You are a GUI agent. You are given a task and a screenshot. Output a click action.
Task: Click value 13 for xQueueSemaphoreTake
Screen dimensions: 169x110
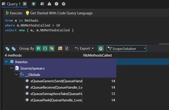(113, 94)
